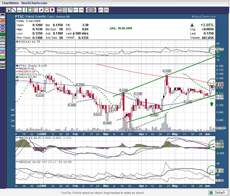
Task: Click the MA(50) 0.115 legend entry
Action: click(x=26, y=68)
